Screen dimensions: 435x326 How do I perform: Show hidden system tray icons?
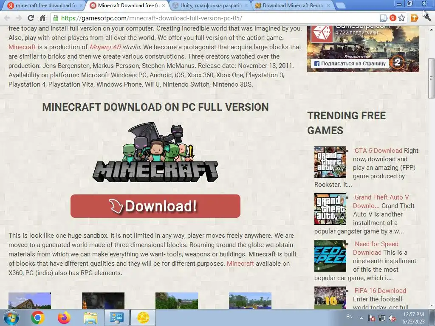[x=361, y=318]
